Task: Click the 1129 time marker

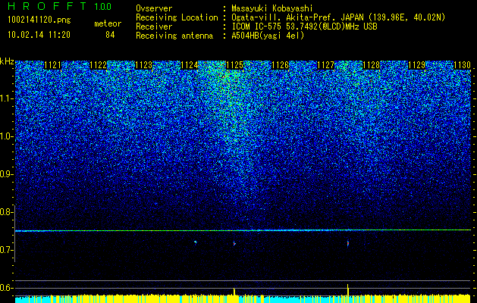Action: (416, 65)
